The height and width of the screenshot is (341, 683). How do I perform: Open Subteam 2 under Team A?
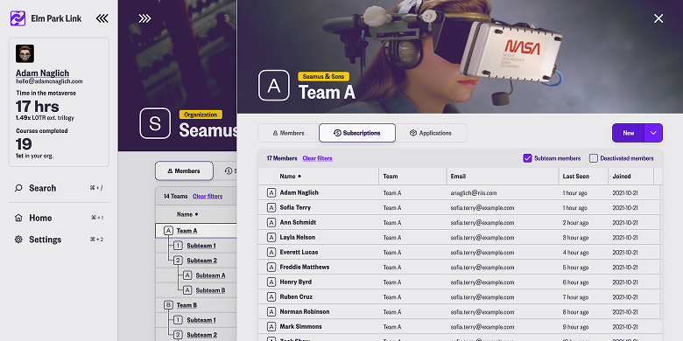tap(201, 261)
